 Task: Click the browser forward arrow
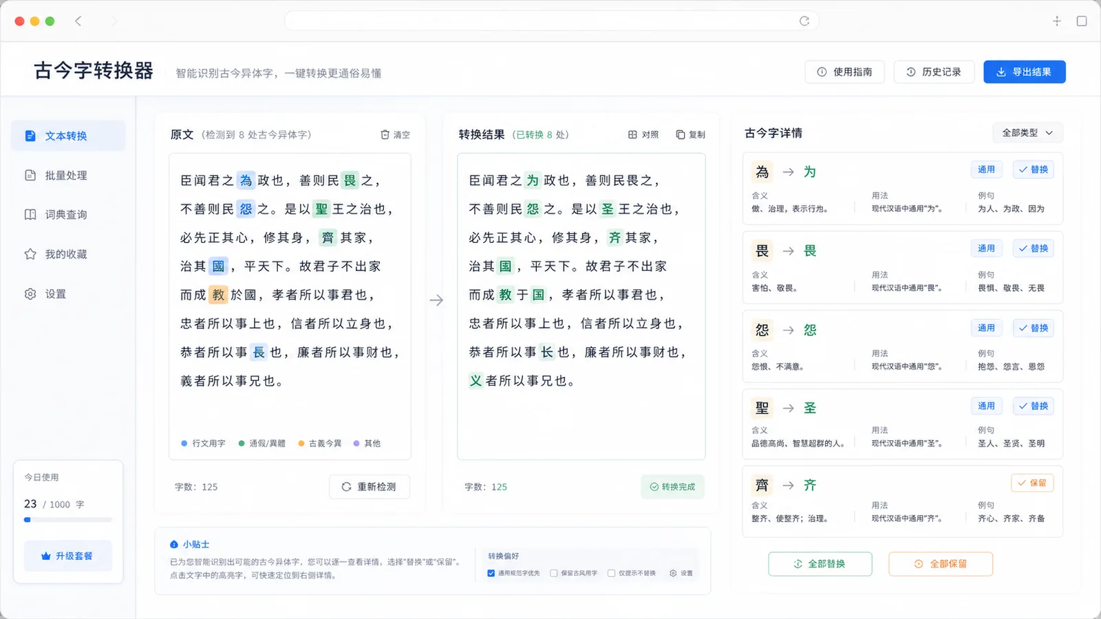click(x=114, y=21)
